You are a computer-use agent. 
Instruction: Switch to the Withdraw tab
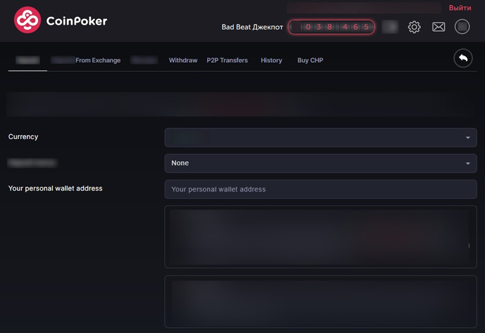pyautogui.click(x=183, y=60)
